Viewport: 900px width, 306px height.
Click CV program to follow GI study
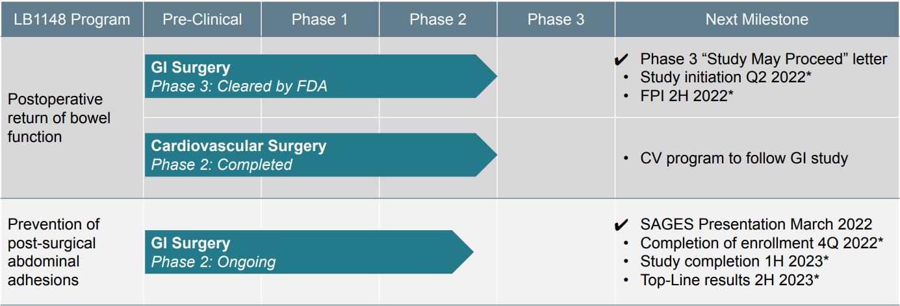click(x=744, y=158)
